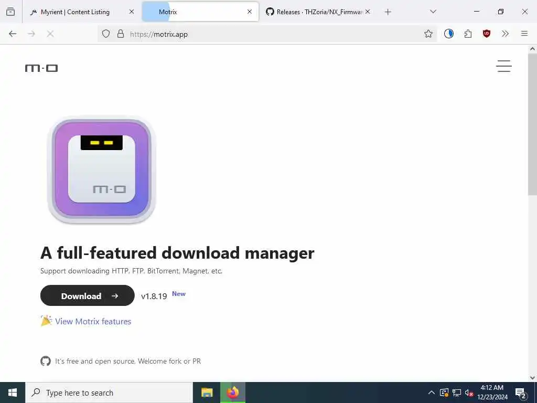Image resolution: width=537 pixels, height=403 pixels.
Task: Click the headline "A full-featured download manager"
Action: 177,253
